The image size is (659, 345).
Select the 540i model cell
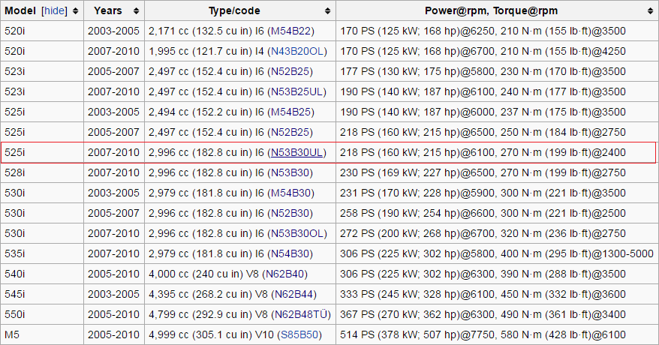[42, 274]
